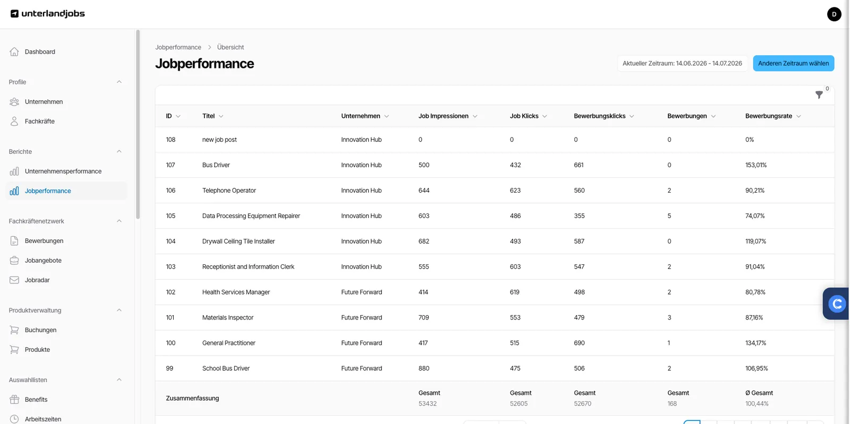Collapse the Produktverwaltung sidebar section

pos(119,310)
